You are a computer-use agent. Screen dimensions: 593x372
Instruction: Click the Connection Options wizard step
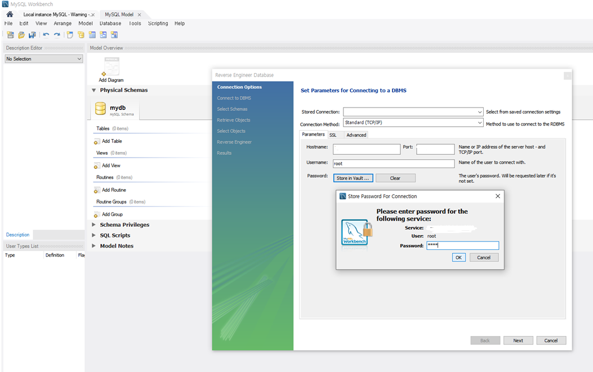pyautogui.click(x=239, y=87)
